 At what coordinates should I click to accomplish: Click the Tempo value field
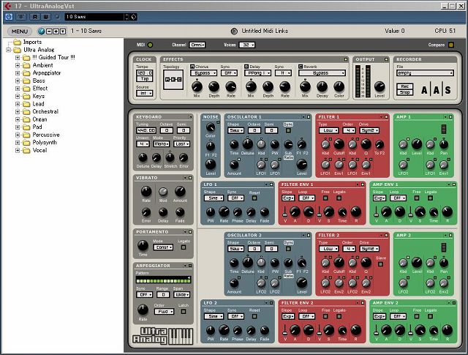[x=143, y=73]
